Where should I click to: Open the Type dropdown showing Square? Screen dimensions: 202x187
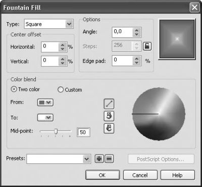(x=49, y=24)
